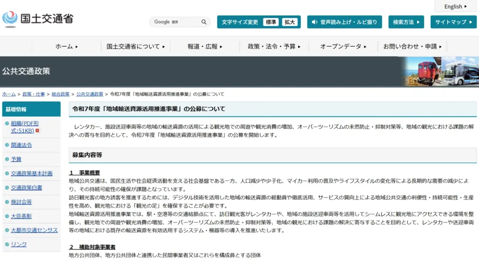Click the 1 事業概要 heading
Screen dimensions: 479x269
[85, 173]
